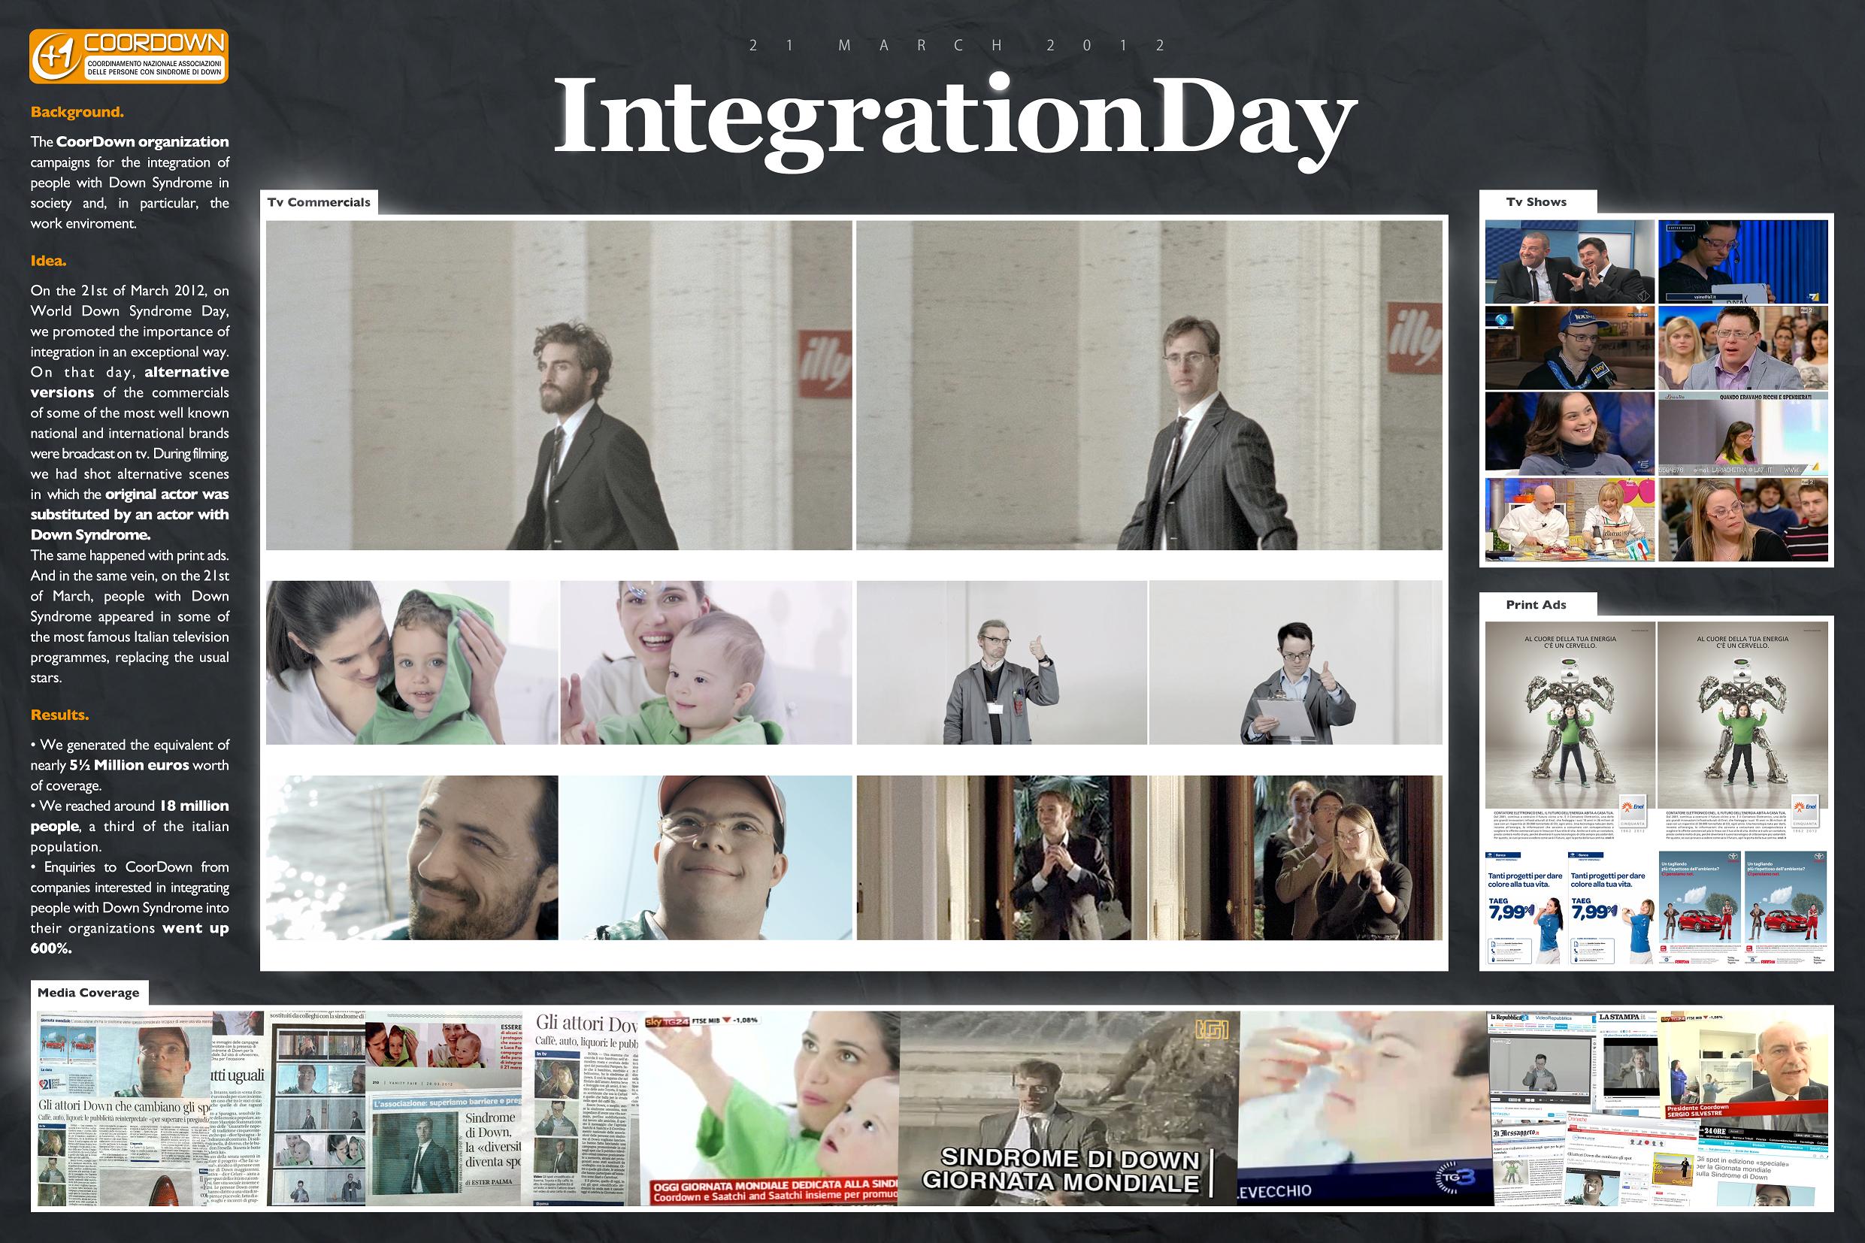Open the Tv Shows still of the smiling young woman
This screenshot has height=1243, width=1865.
click(1570, 433)
